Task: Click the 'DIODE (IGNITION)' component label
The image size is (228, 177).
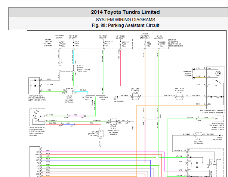Action: [x=37, y=98]
